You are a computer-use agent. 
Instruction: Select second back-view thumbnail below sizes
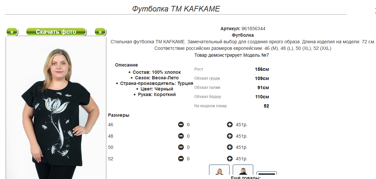point(243,170)
